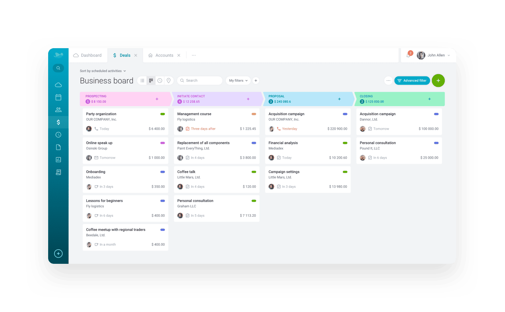This screenshot has height=312, width=505.
Task: Click the Advanced filter button
Action: point(412,81)
